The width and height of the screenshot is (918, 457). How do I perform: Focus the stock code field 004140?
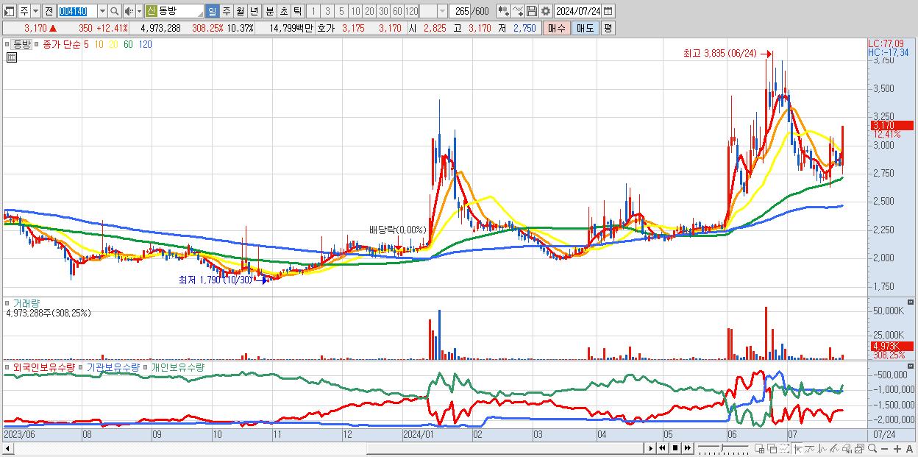click(77, 12)
